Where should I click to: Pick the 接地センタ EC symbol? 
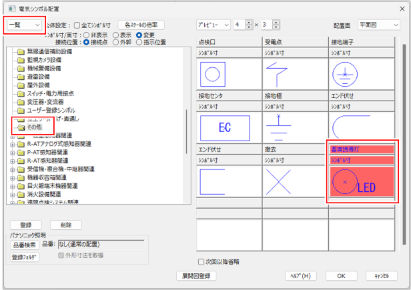229,125
